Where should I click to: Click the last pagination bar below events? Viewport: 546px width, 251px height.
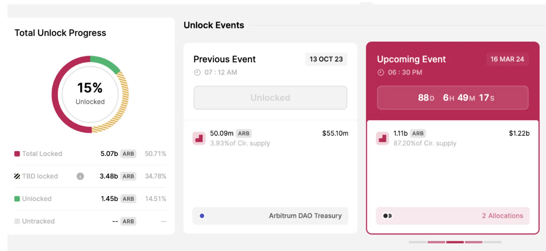point(492,242)
